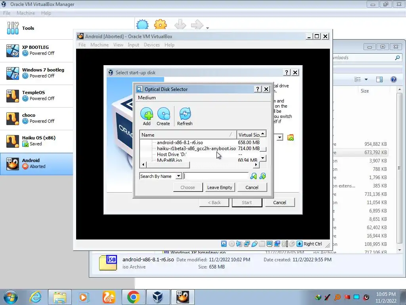406x305 pixels.
Task: Click the Start button in Select start-up disk
Action: pos(247,203)
